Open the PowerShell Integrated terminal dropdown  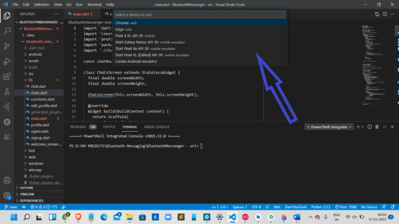tap(329, 127)
